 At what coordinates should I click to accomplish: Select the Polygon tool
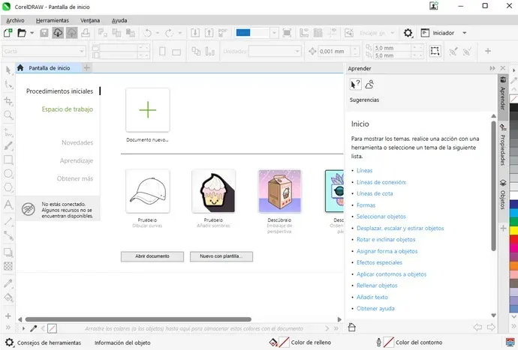point(8,187)
